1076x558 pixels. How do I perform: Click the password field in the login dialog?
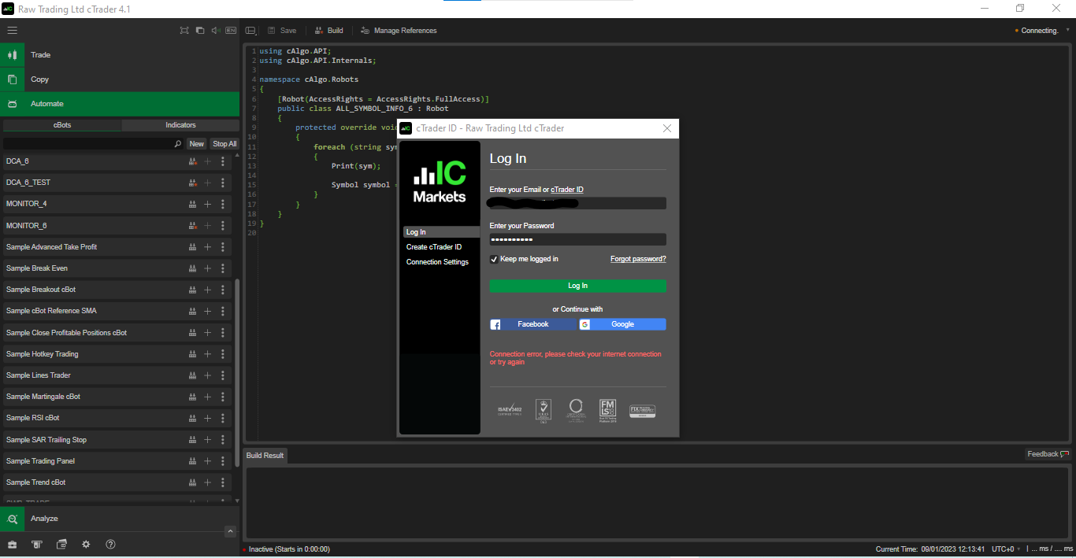[577, 239]
